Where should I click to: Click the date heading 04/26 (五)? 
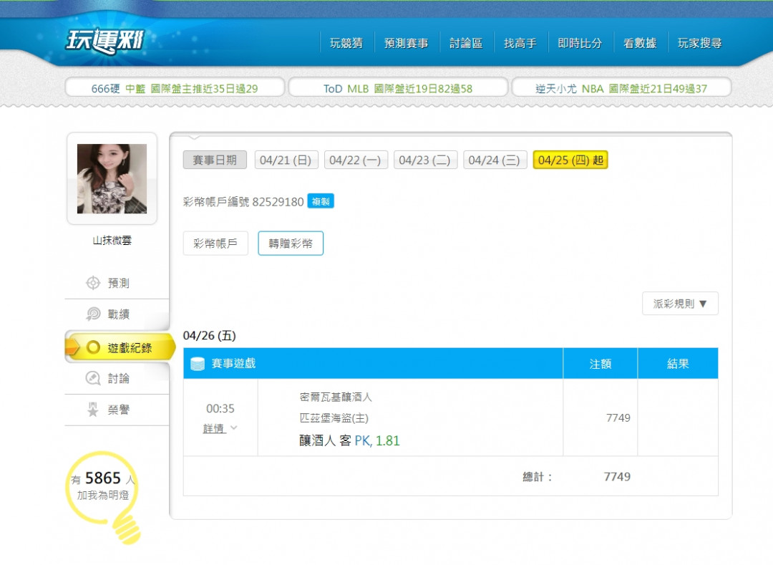point(210,336)
